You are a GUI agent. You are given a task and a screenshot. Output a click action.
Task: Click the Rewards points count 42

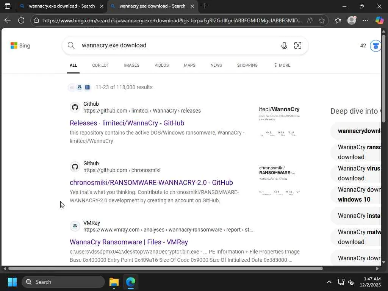pyautogui.click(x=363, y=45)
